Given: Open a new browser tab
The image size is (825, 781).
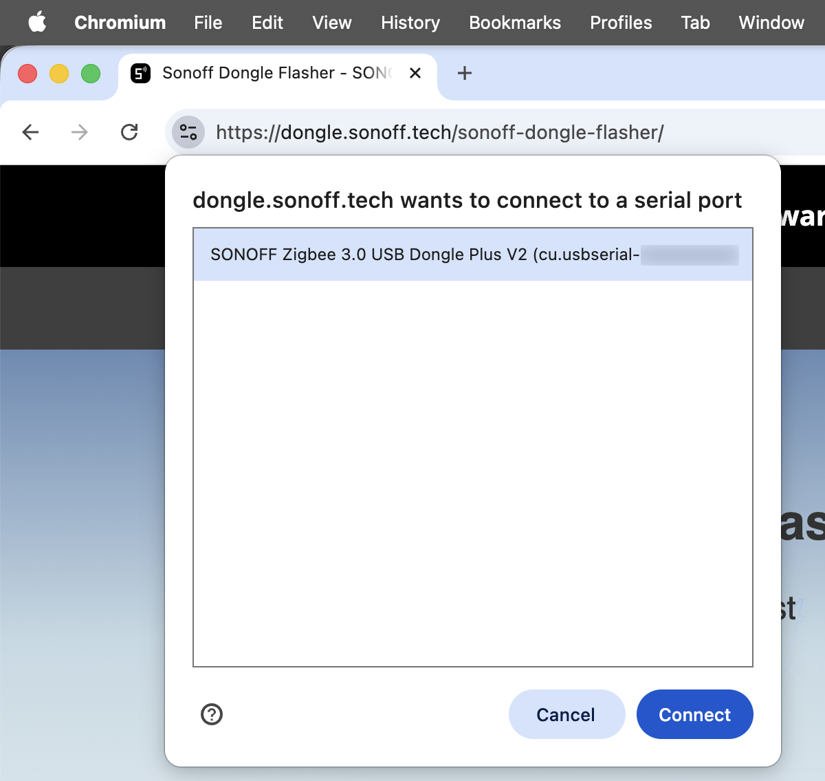Looking at the screenshot, I should click(x=465, y=73).
